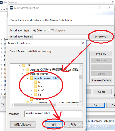Viewport: 115px width, 131px height.
Task: Click the Preferences type filter text field
Action: pos(4,9)
